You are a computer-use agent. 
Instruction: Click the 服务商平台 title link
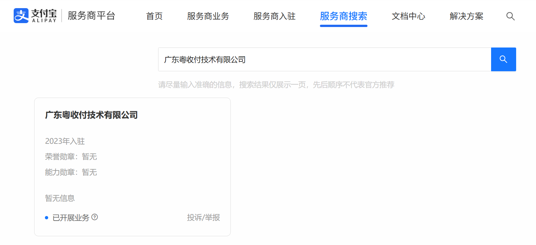[x=91, y=16]
